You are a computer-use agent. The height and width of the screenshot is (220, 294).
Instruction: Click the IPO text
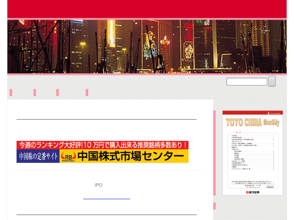click(98, 185)
